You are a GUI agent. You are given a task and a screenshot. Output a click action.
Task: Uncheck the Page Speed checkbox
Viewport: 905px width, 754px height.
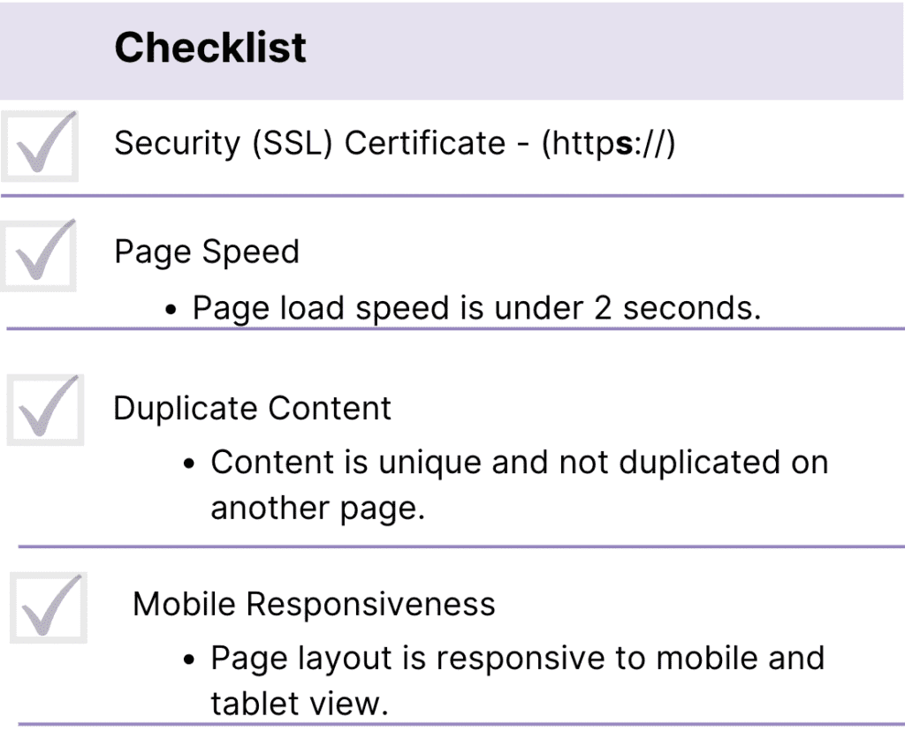click(x=39, y=254)
